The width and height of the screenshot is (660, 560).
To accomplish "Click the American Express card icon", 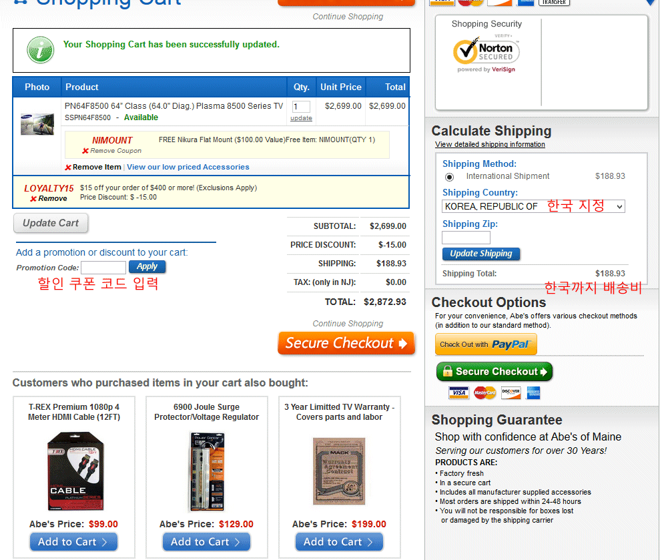I will click(x=533, y=393).
